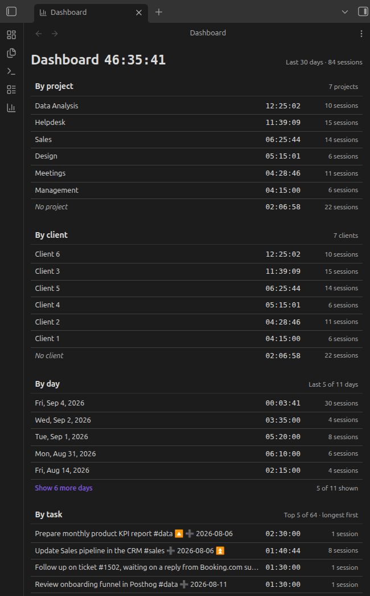Navigate back with the left arrow
Screen dimensions: 370x596
pyautogui.click(x=39, y=34)
